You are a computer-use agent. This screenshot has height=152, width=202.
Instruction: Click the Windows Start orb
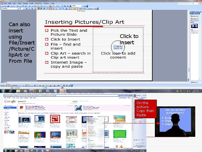pyautogui.click(x=3, y=91)
